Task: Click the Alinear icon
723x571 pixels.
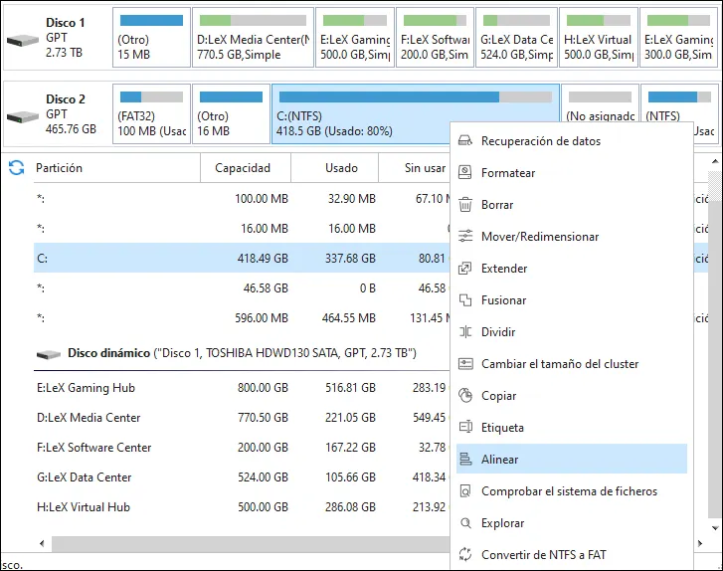Action: pos(465,459)
